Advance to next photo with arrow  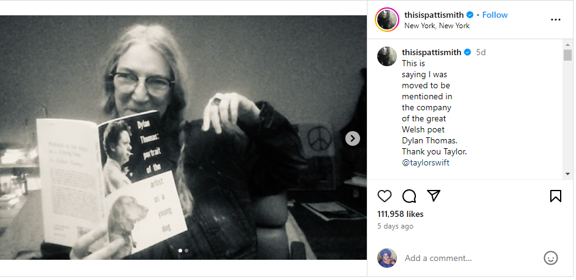coord(353,138)
